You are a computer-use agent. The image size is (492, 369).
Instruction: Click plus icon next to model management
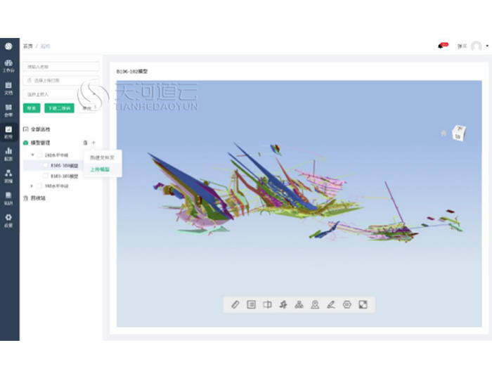click(93, 143)
